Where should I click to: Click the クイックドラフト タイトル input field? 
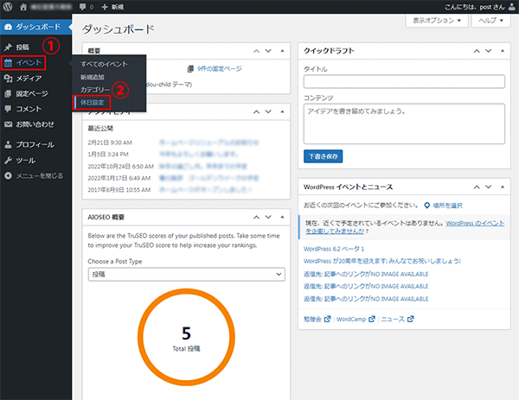(404, 82)
